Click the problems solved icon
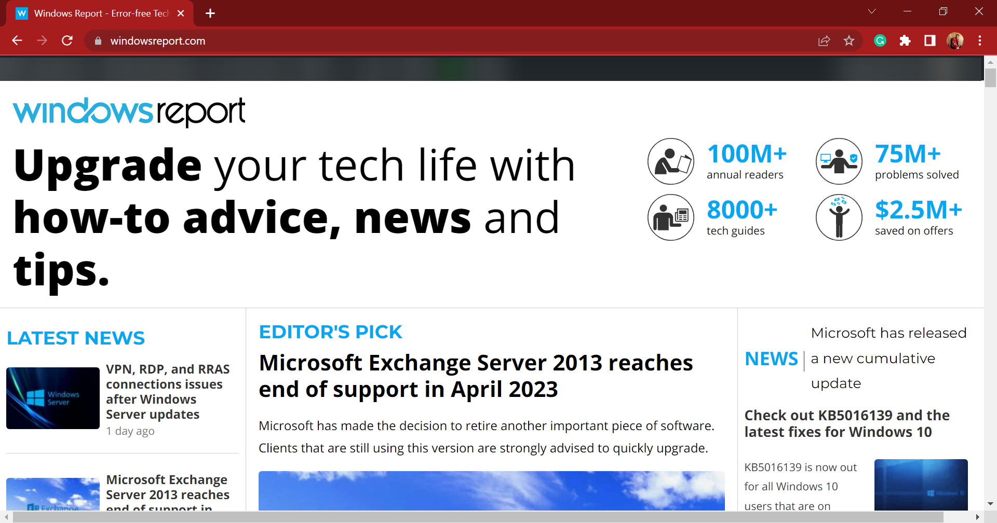This screenshot has height=523, width=997. pyautogui.click(x=839, y=161)
